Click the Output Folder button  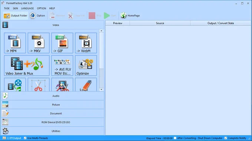16,16
